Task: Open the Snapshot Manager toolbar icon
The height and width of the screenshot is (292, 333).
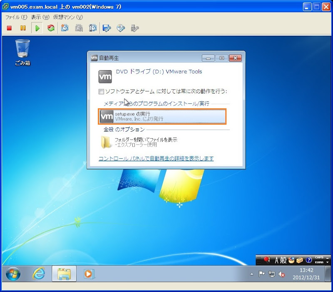Action: click(x=93, y=28)
